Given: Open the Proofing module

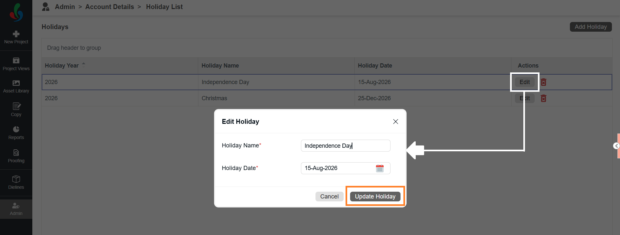Looking at the screenshot, I should point(16,156).
